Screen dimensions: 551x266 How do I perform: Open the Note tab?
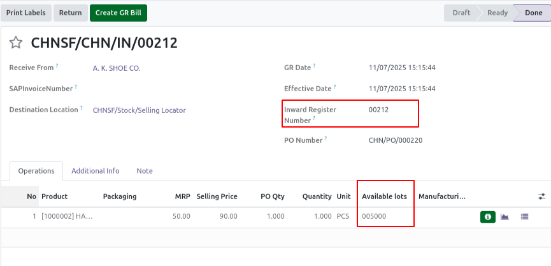click(x=145, y=171)
